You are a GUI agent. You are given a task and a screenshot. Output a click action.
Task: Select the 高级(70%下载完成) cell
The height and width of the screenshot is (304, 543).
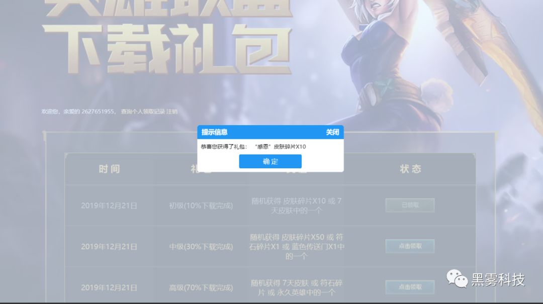[201, 287]
